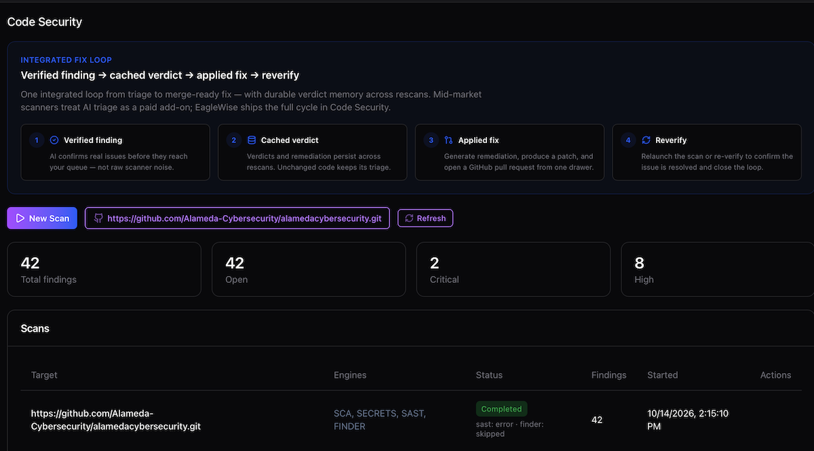
Task: Click the Status column header
Action: 489,375
